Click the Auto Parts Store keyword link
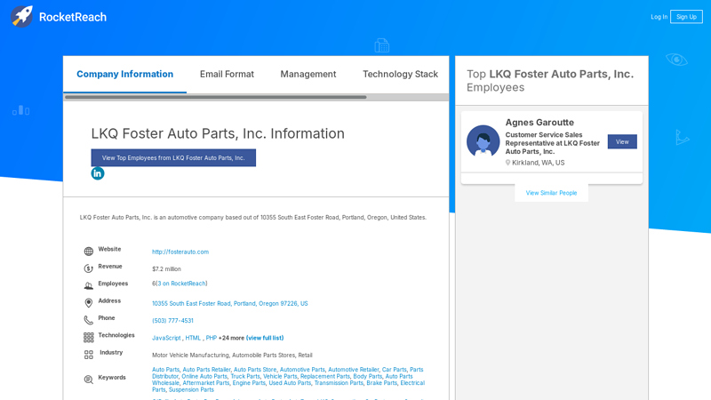This screenshot has width=711, height=400. coord(255,370)
